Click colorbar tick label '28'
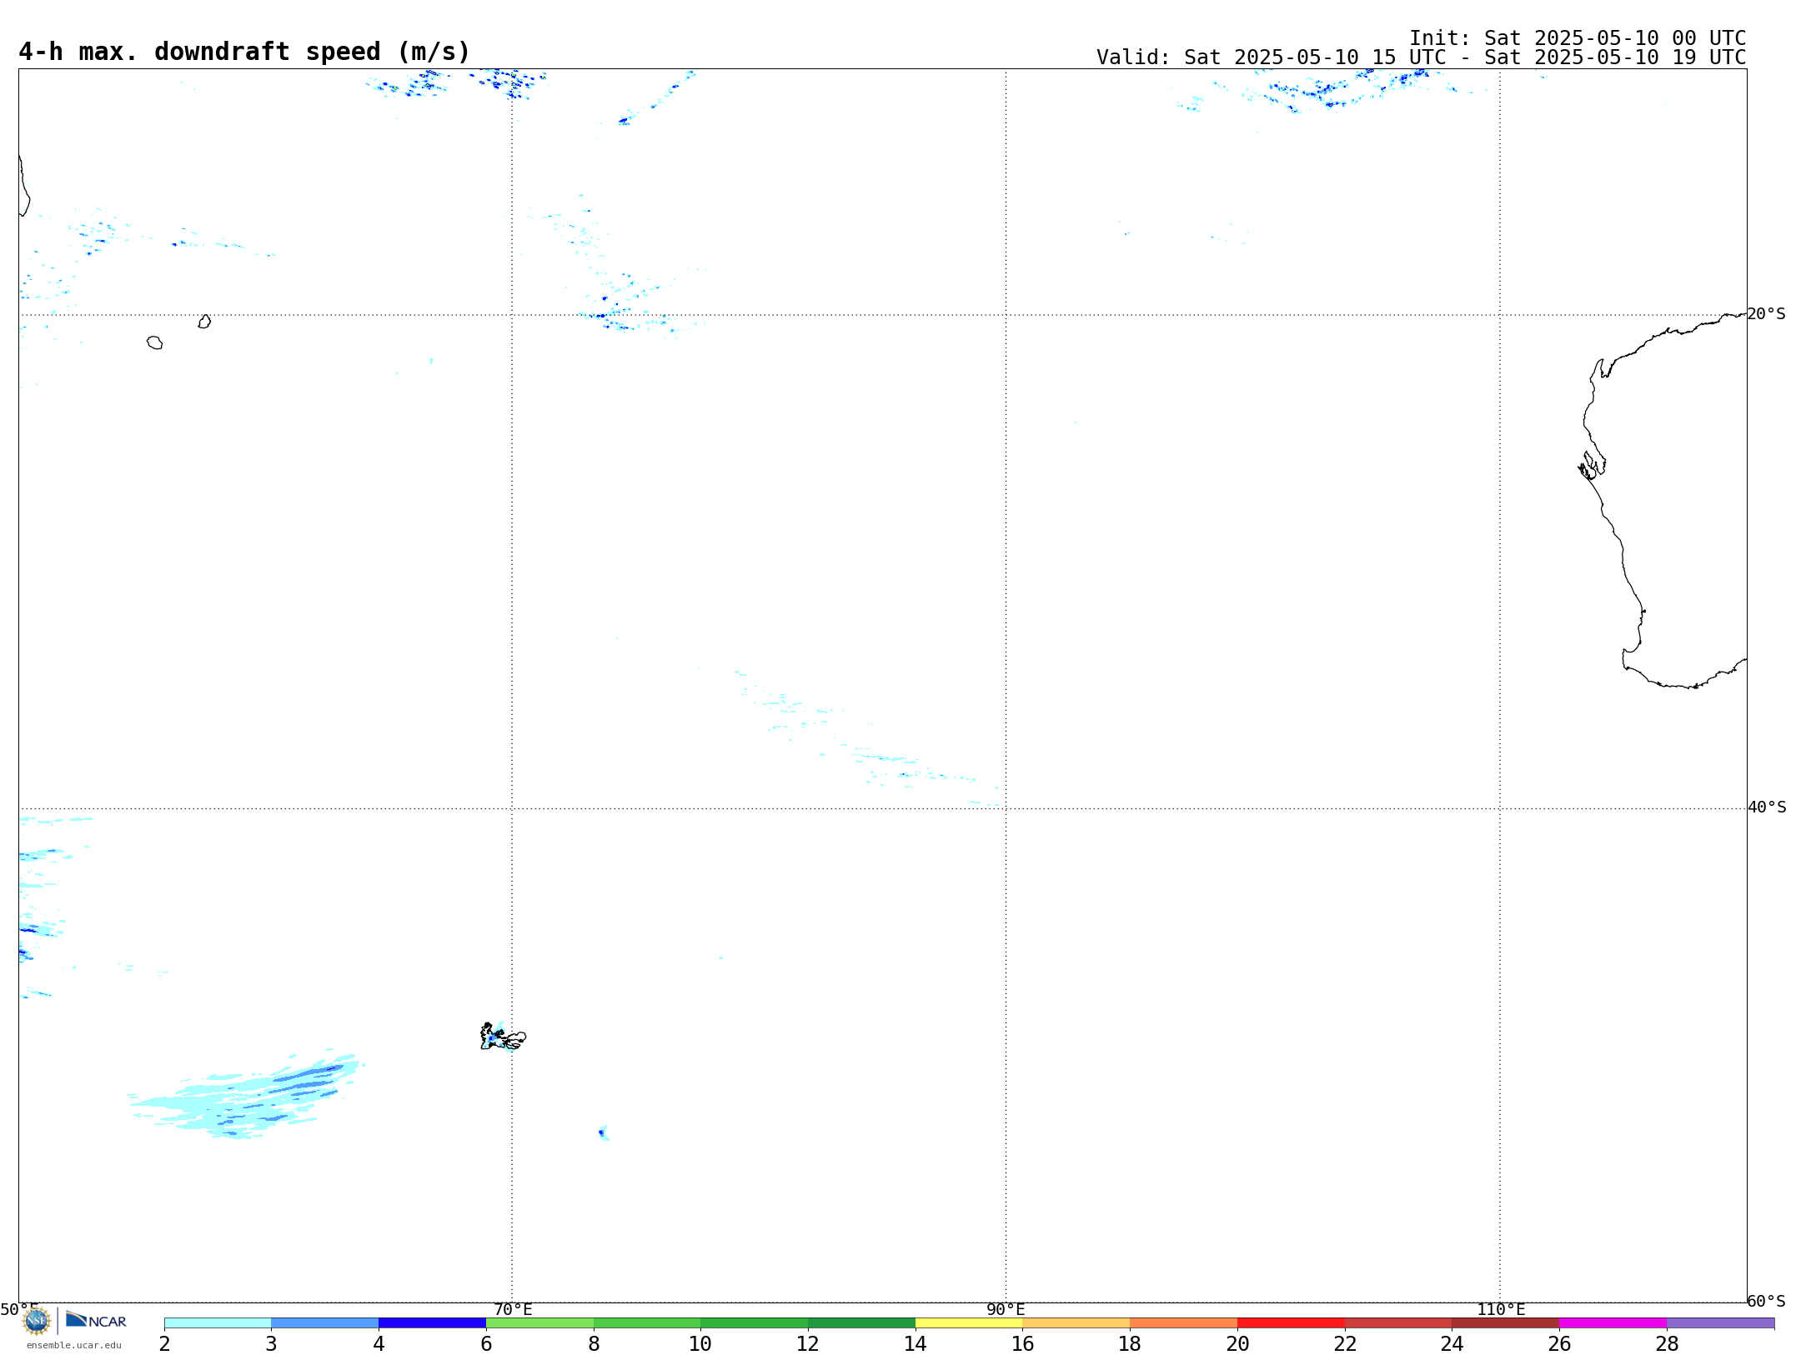This screenshot has height=1355, width=1801. [x=1667, y=1344]
